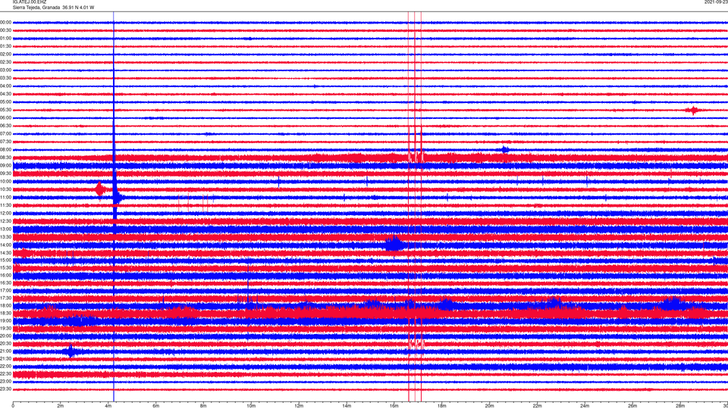Viewport: 728px width, 409px height.
Task: Select the 03:00 trace time label
Action: (5, 70)
